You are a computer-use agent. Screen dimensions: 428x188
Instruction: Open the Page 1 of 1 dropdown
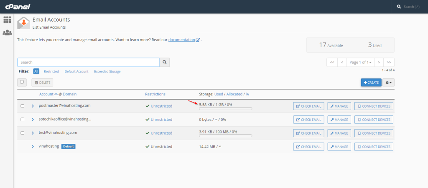pos(359,62)
